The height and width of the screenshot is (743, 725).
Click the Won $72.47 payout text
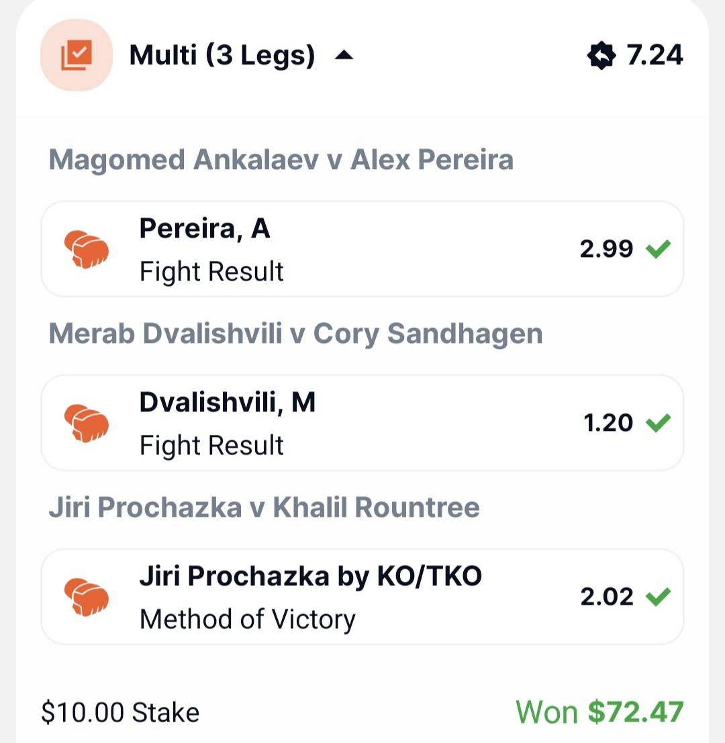coord(599,711)
